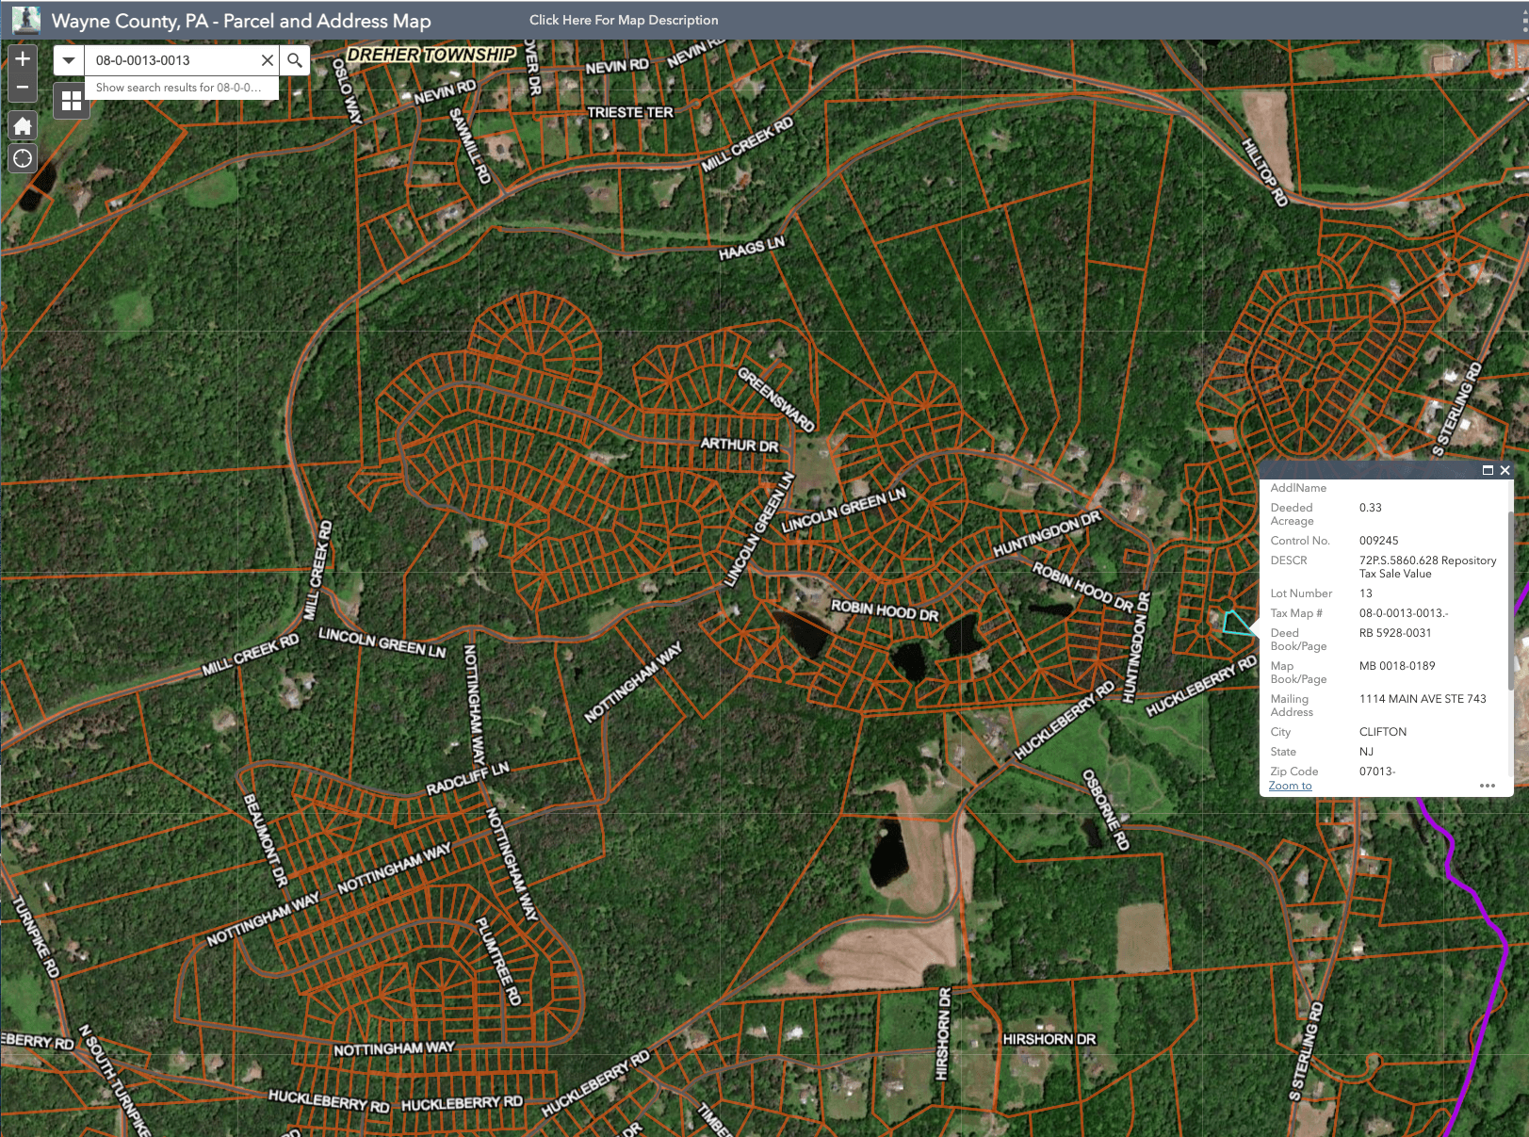Click the popup vertical scrollbar

tap(1511, 603)
